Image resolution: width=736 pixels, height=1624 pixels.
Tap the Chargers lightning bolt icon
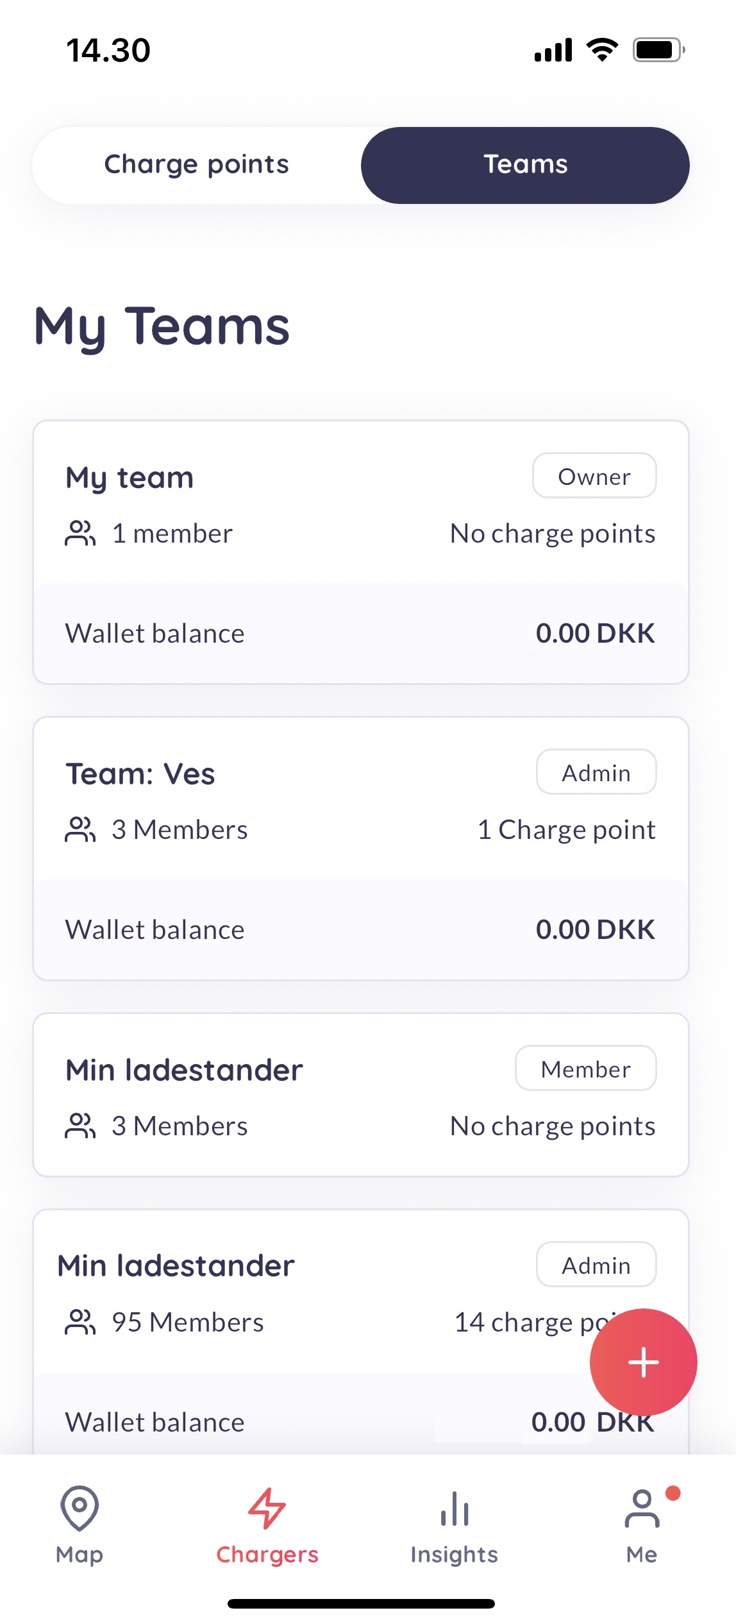(x=267, y=1508)
